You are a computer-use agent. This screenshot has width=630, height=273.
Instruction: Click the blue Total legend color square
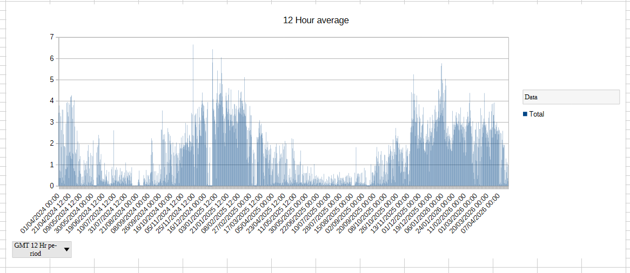pyautogui.click(x=525, y=114)
